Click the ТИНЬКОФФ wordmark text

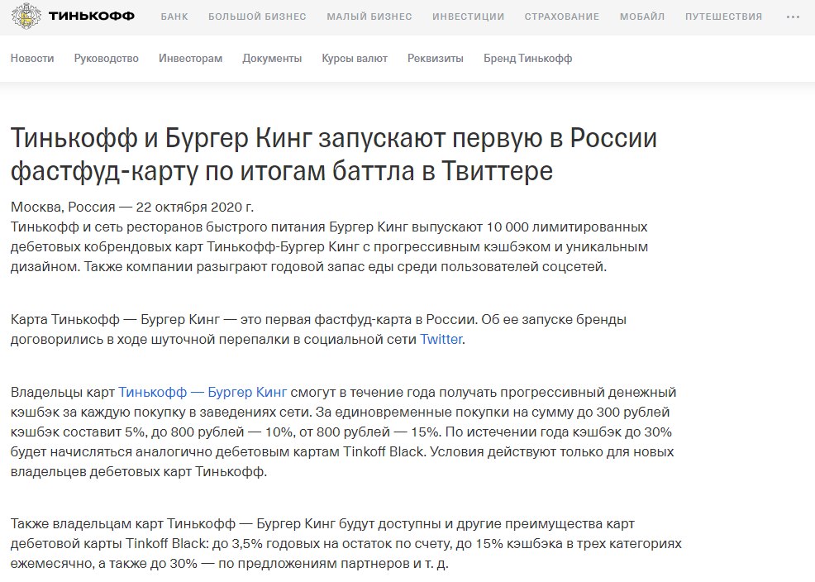[92, 16]
